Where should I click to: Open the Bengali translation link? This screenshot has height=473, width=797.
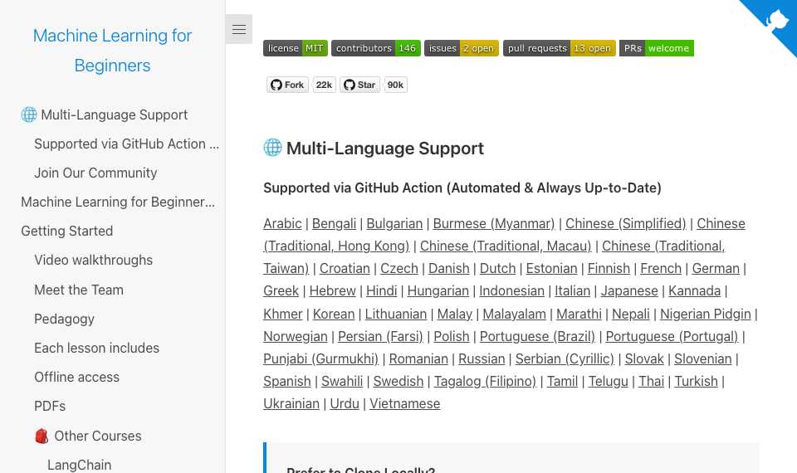pyautogui.click(x=334, y=223)
